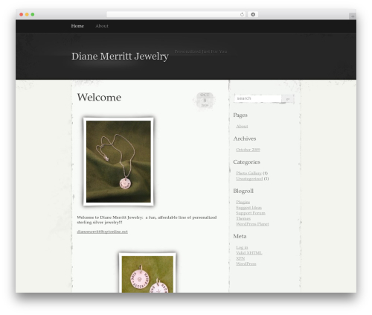
Task: Open the About menu item in navigation
Action: 102,26
